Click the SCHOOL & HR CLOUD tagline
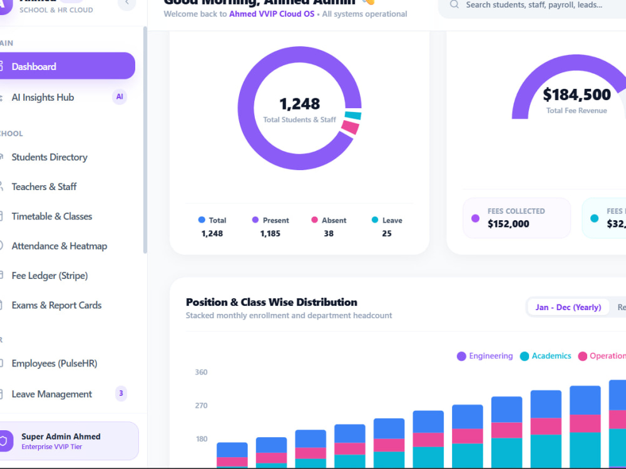 coord(56,10)
